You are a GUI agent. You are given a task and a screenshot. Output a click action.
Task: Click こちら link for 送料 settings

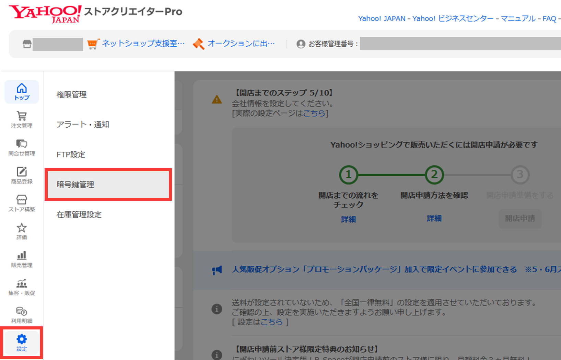click(x=271, y=322)
